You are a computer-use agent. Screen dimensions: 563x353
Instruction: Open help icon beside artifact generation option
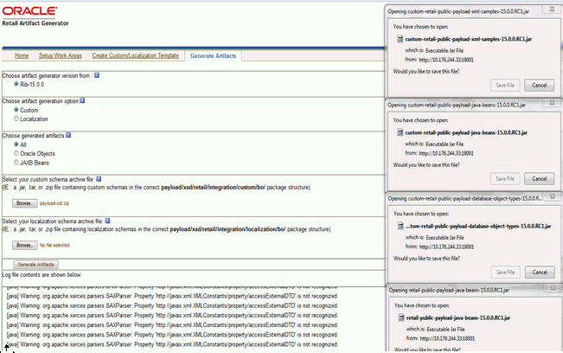(82, 100)
